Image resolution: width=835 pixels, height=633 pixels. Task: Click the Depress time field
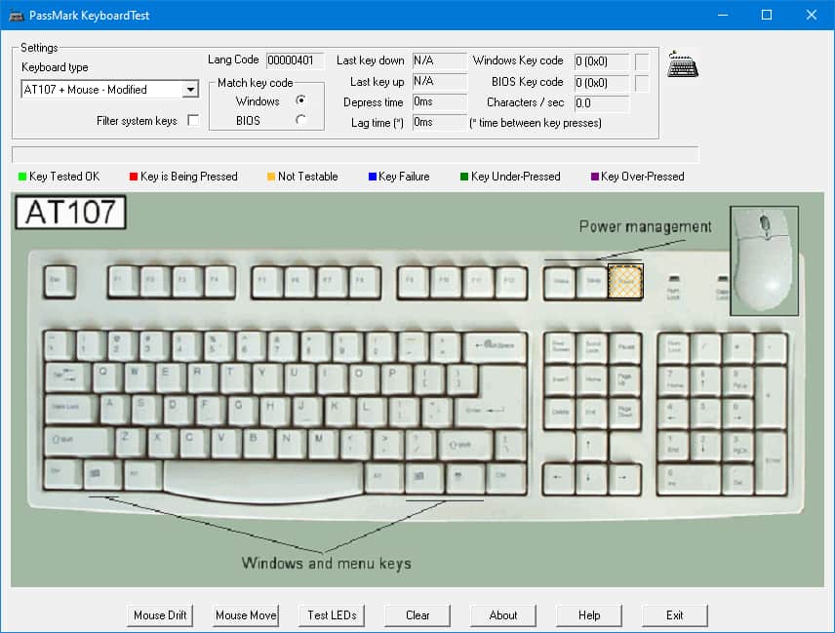[439, 101]
